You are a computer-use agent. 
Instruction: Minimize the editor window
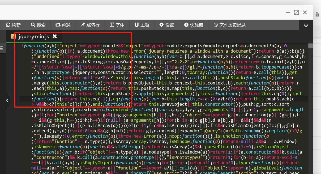pyautogui.click(x=288, y=12)
